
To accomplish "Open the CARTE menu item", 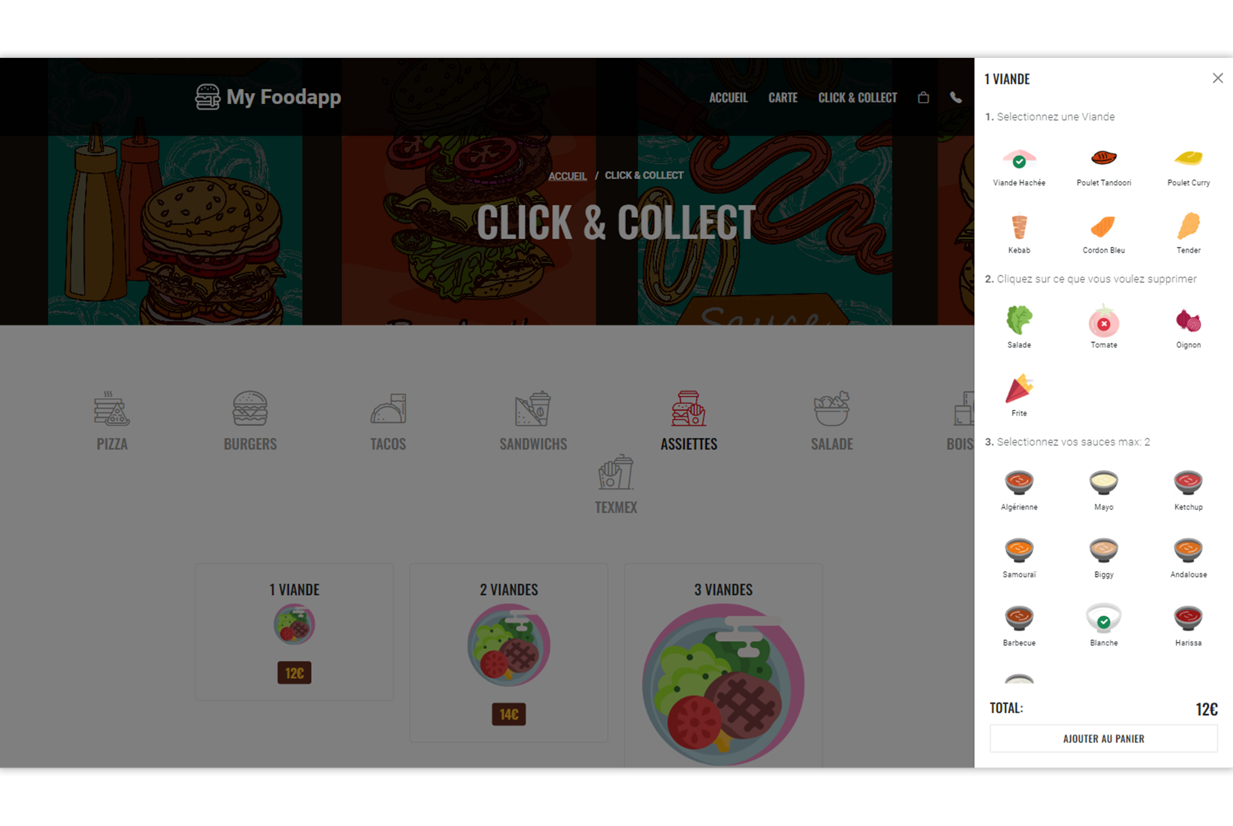I will point(782,97).
